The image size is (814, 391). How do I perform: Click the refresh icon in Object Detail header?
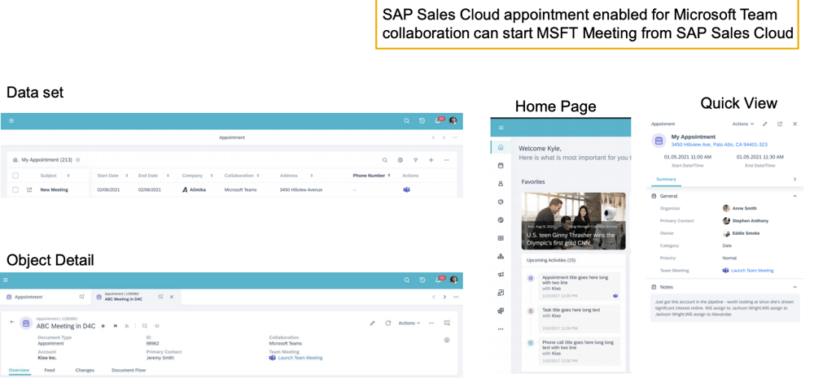click(x=387, y=323)
